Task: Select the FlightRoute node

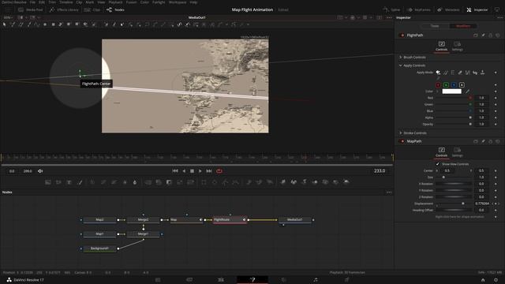Action: click(230, 219)
